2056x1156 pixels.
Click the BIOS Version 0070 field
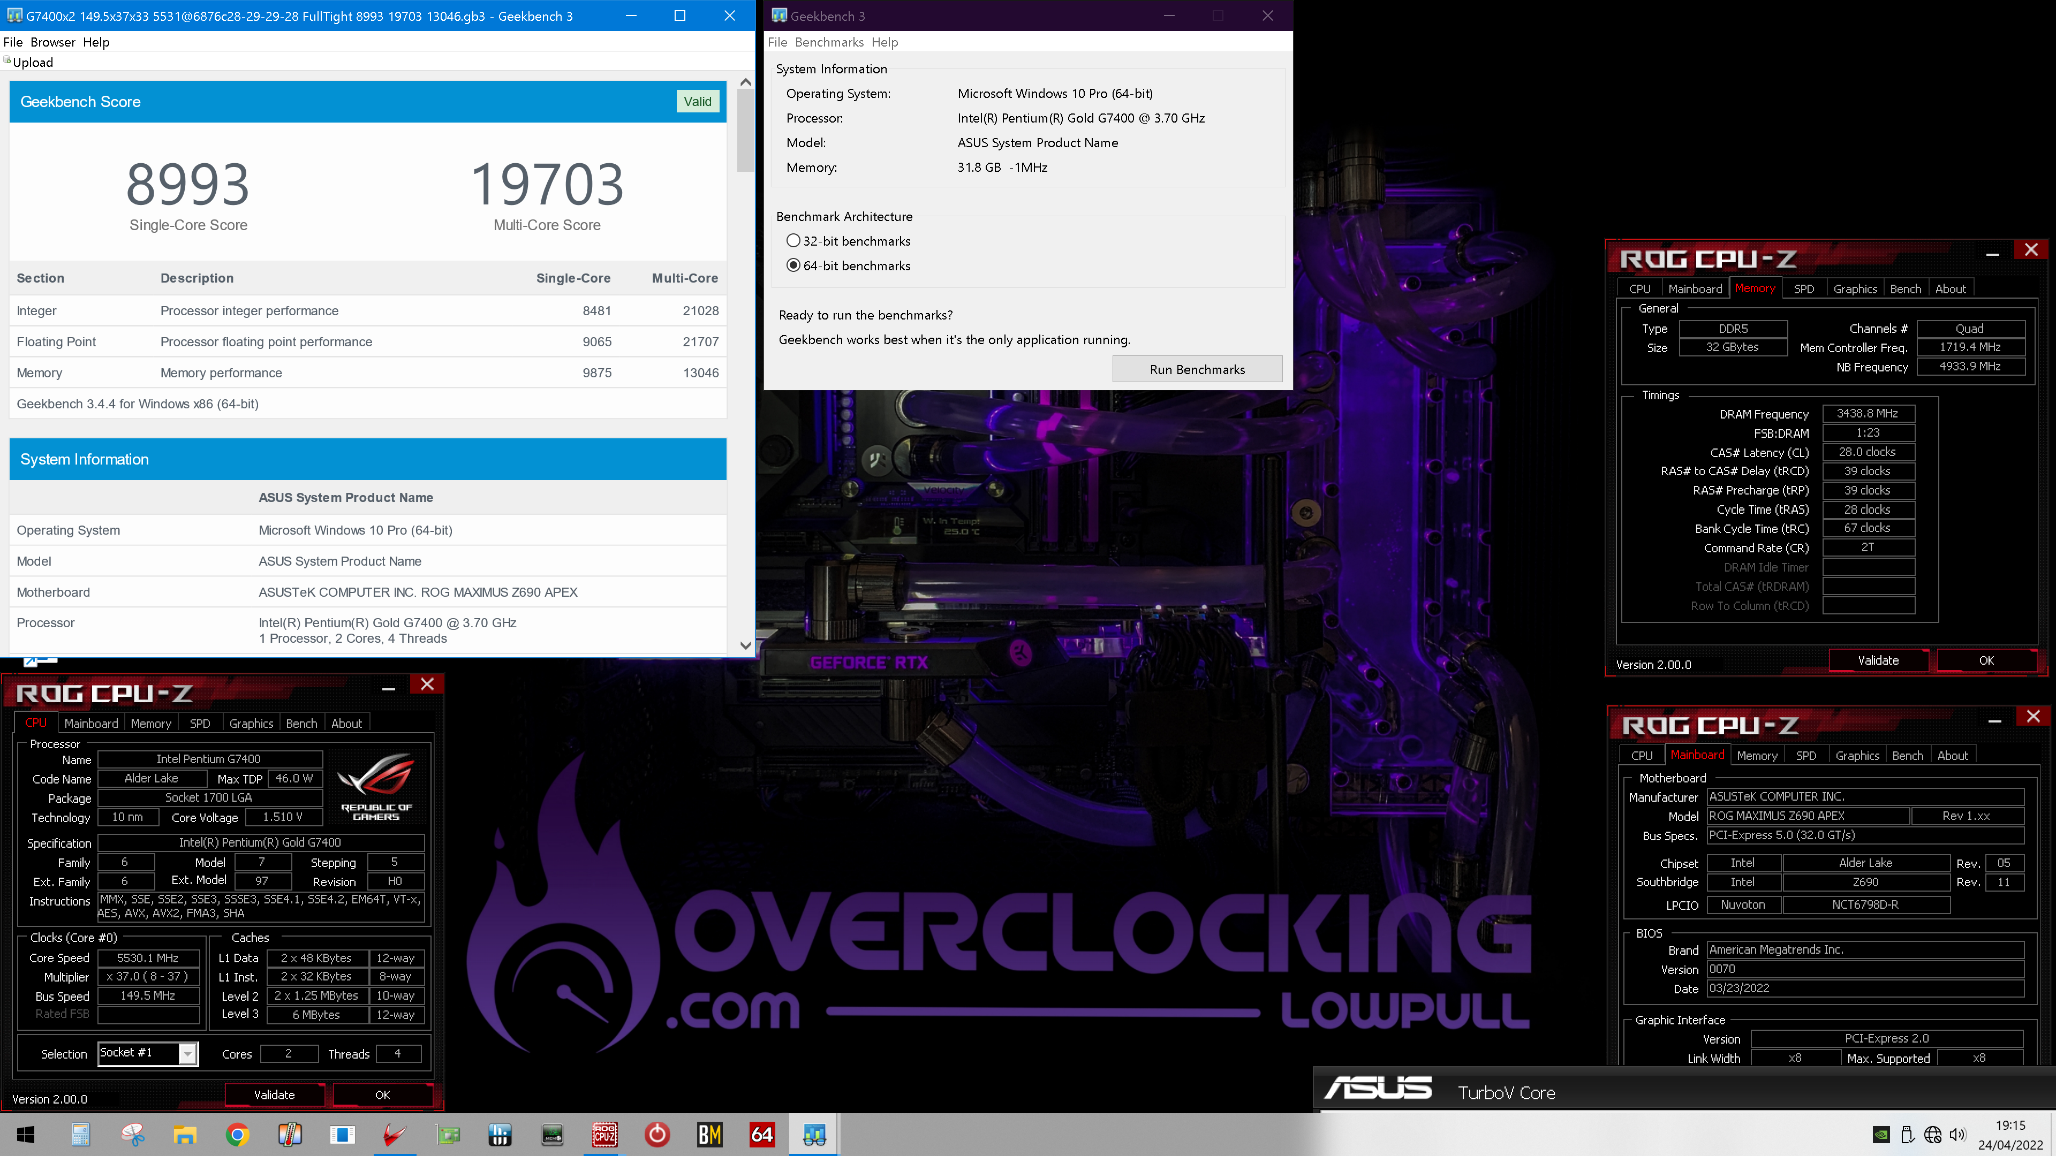pos(1865,969)
